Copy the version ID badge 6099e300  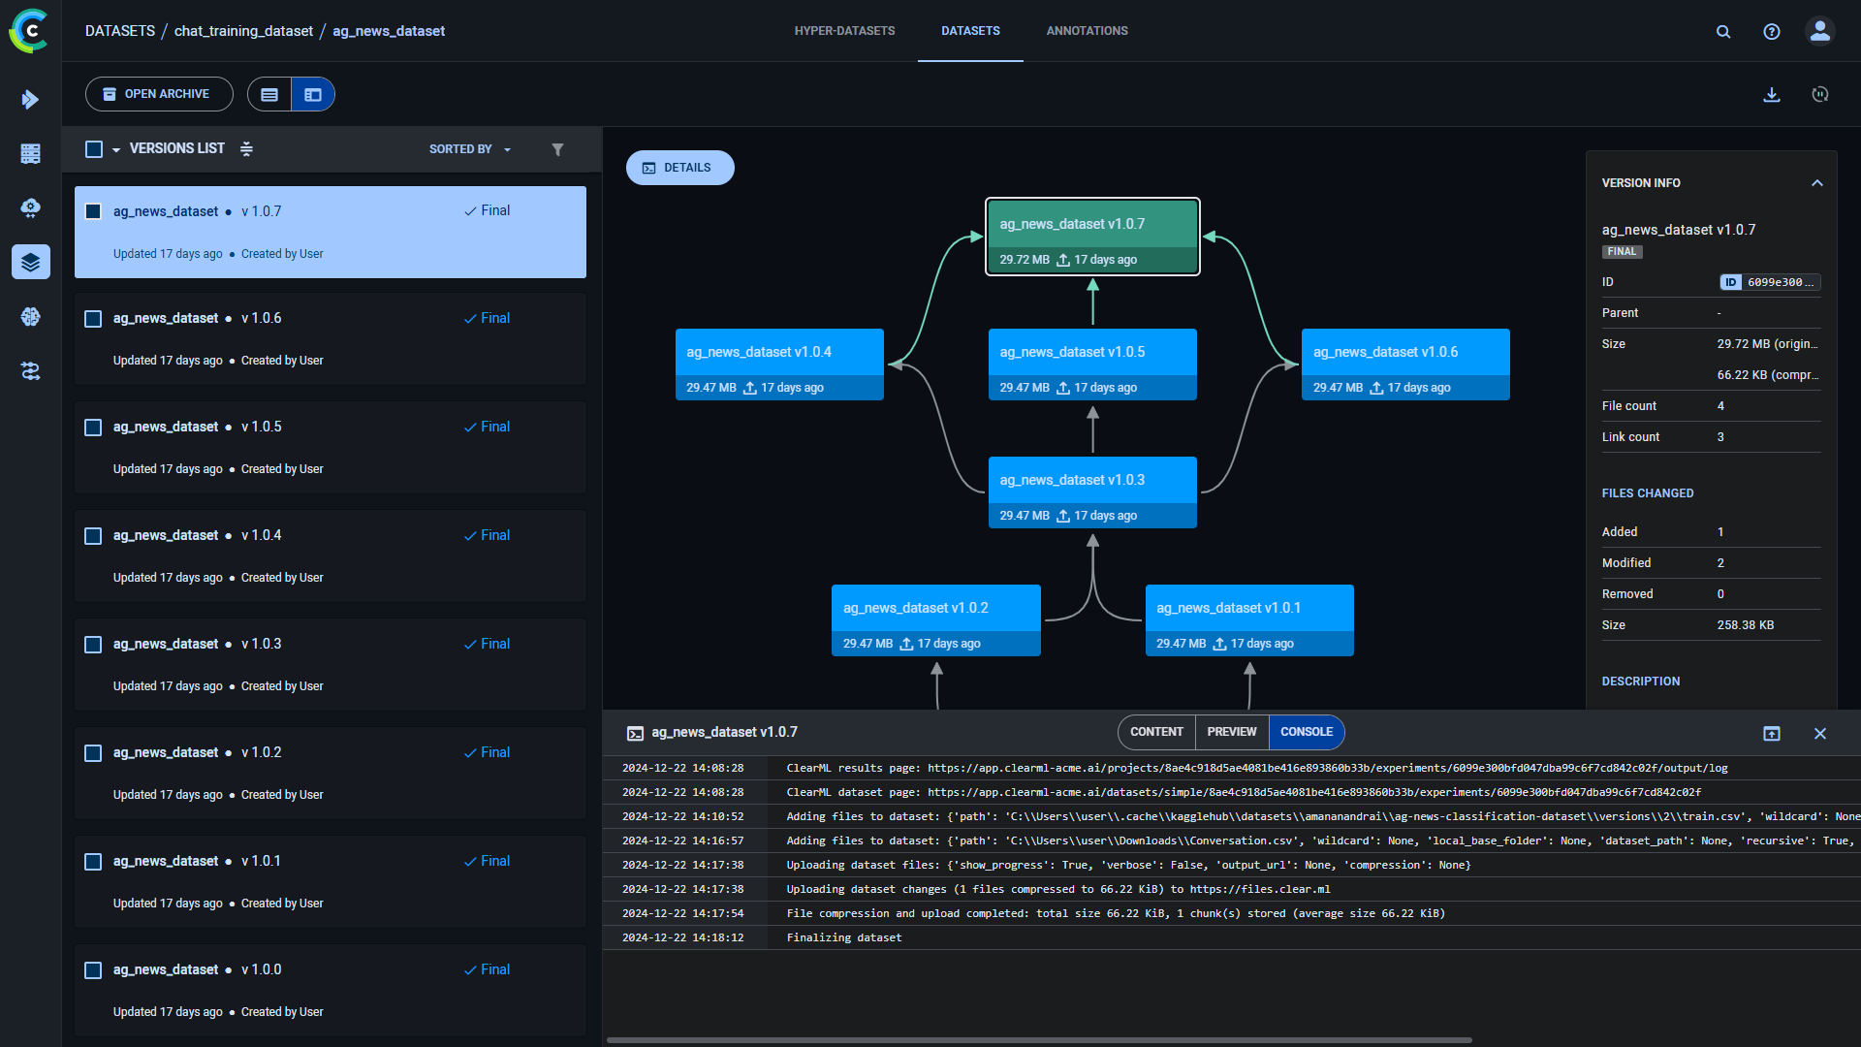click(1770, 282)
